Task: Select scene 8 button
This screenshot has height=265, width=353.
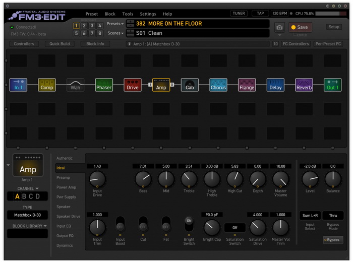Action: point(100,33)
